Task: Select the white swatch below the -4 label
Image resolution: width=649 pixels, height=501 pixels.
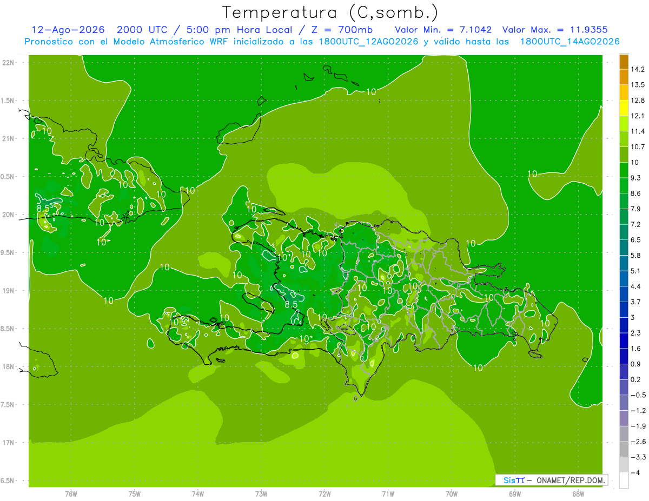Action: pos(624,480)
